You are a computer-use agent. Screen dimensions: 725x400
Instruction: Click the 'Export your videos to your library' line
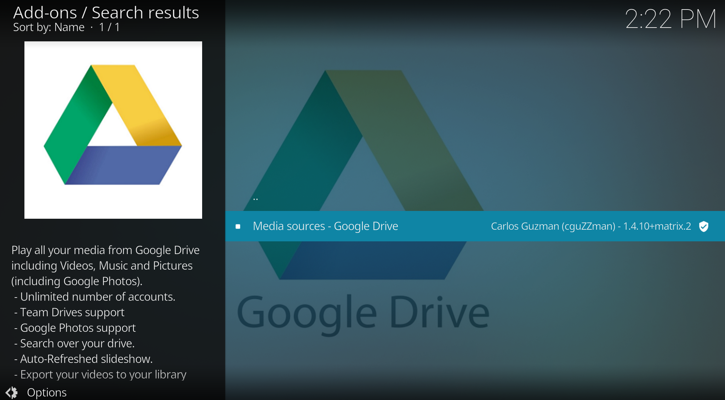103,375
